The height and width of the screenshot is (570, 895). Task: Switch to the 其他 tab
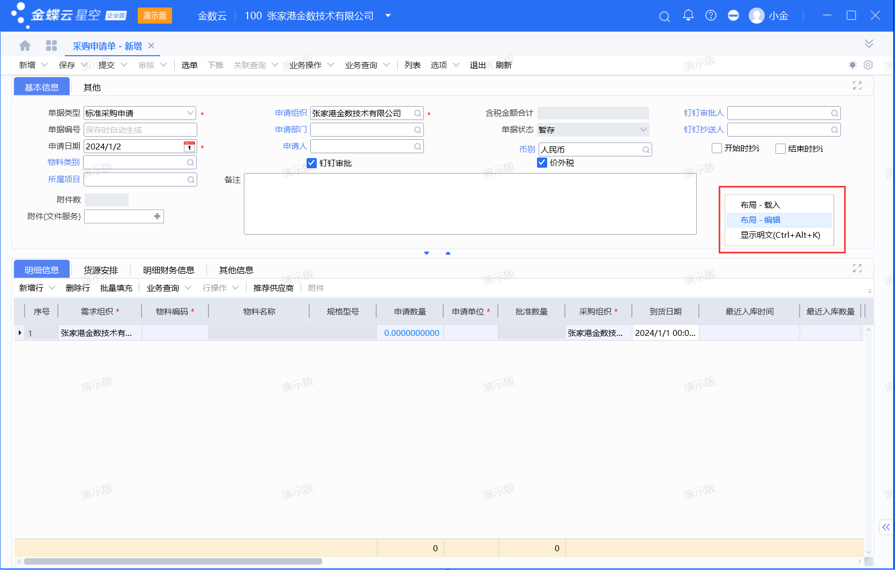[92, 87]
